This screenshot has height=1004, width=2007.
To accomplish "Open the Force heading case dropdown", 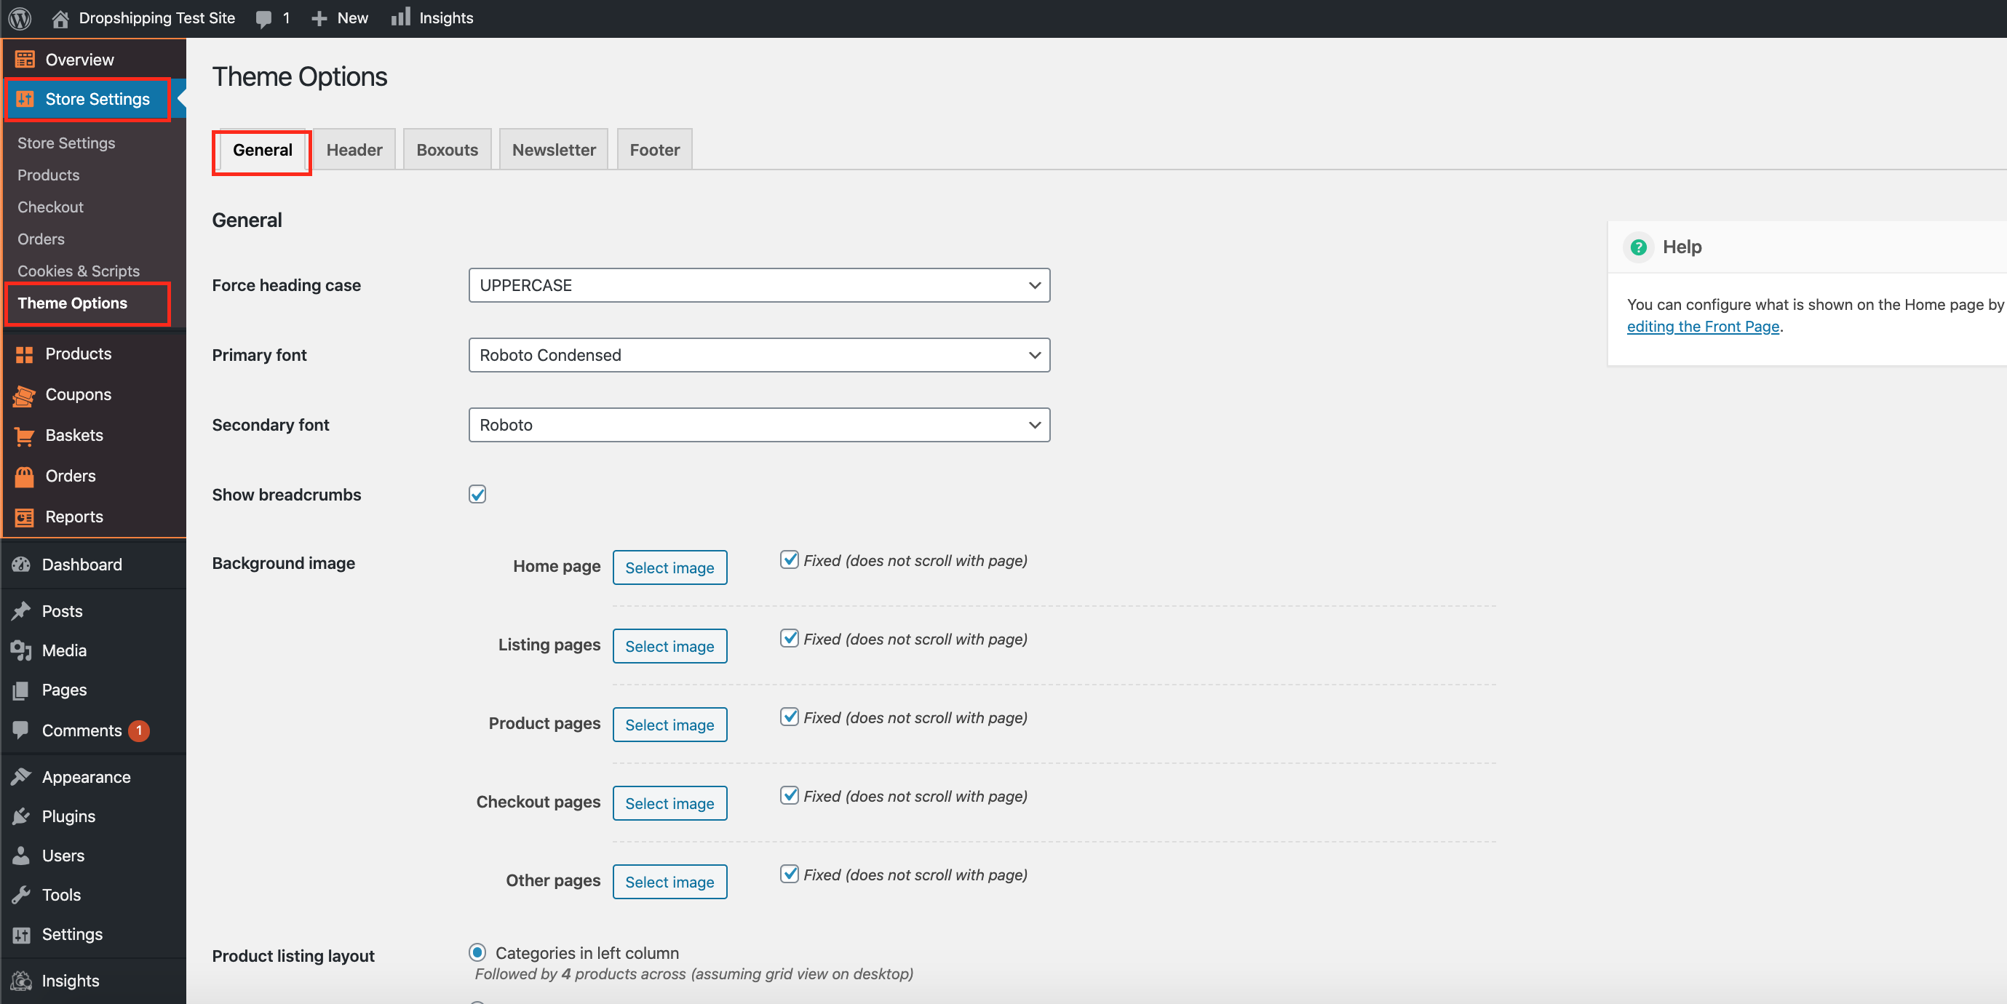I will [x=759, y=285].
